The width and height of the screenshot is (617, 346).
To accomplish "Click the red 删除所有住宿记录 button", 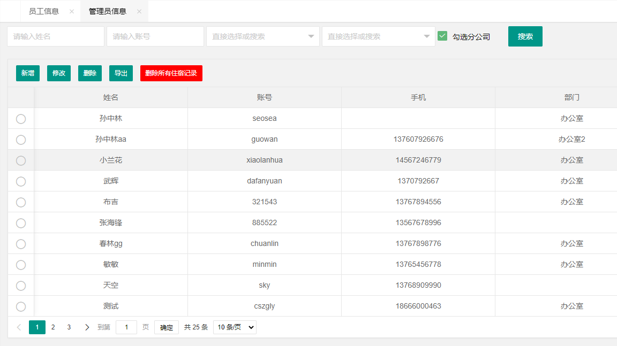I will pos(171,73).
